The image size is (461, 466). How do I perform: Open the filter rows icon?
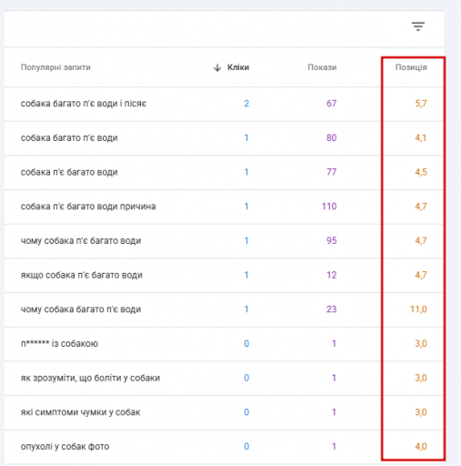(x=418, y=26)
